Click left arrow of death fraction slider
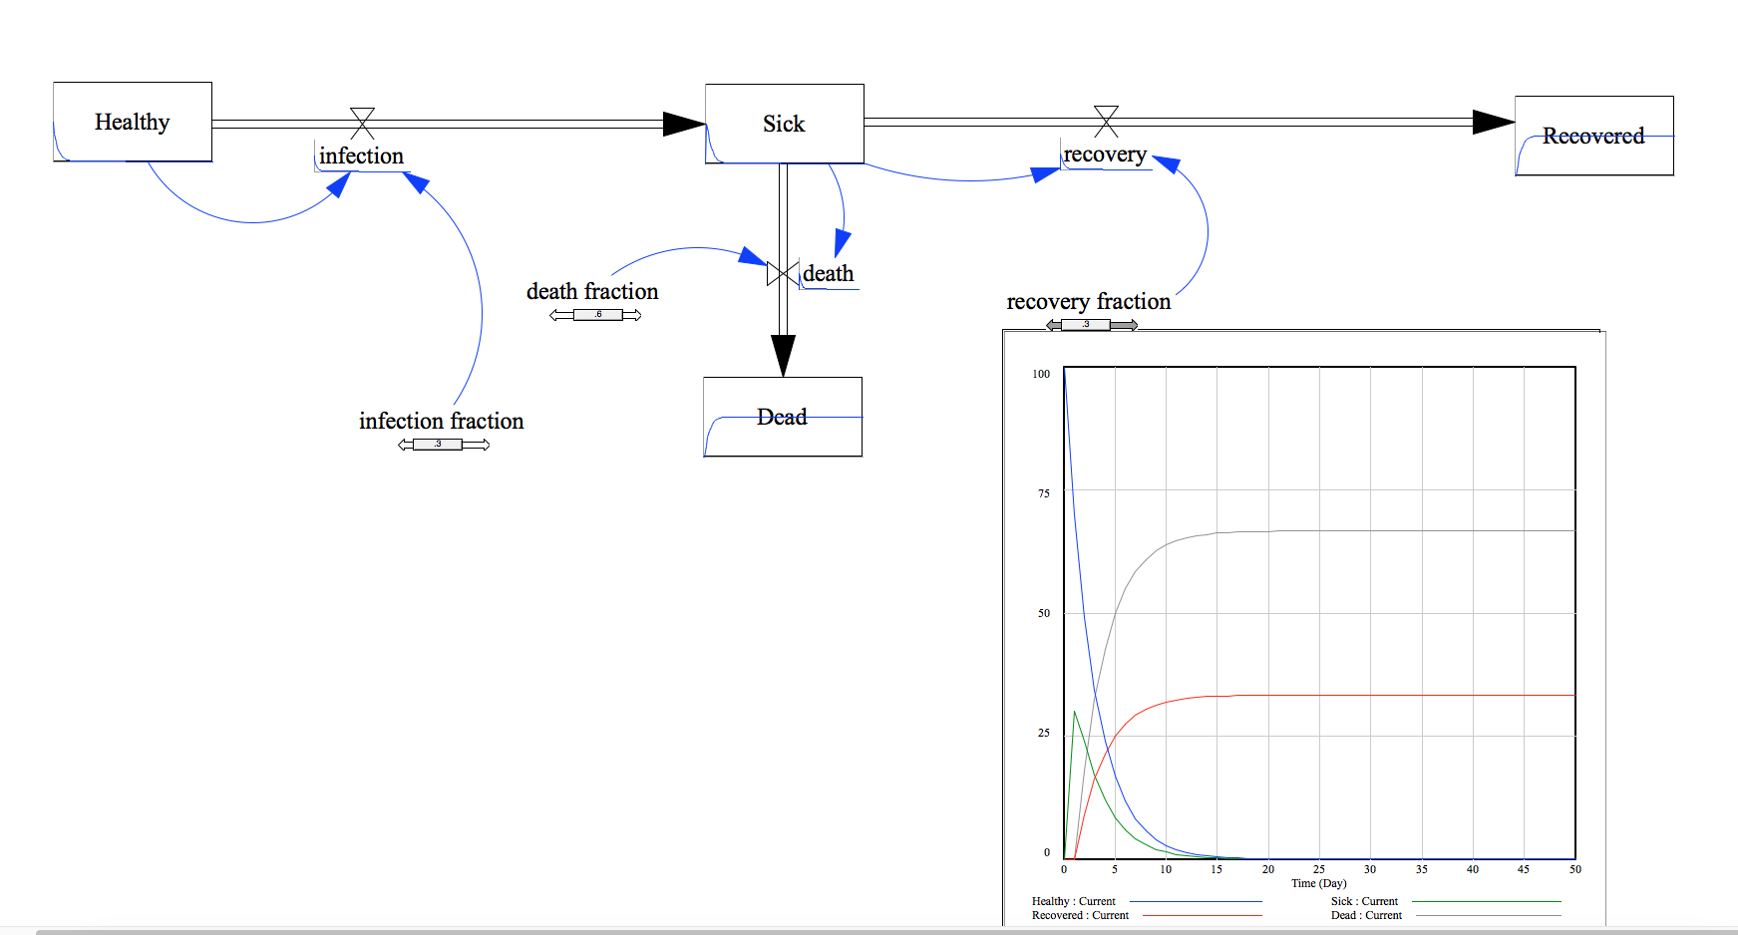 (x=561, y=315)
